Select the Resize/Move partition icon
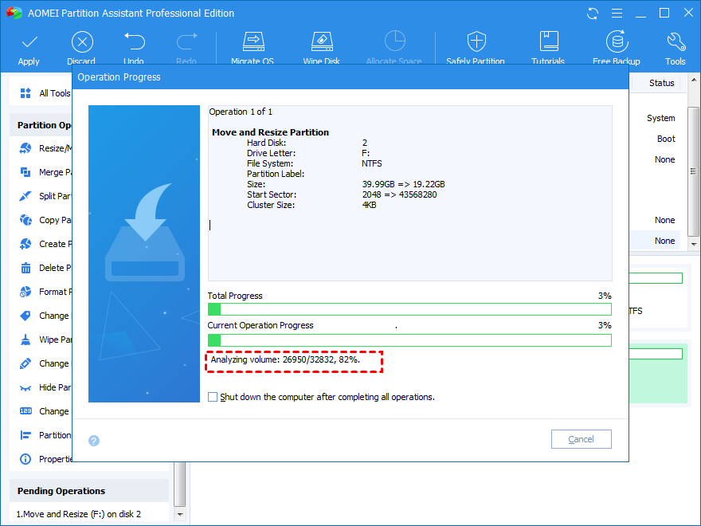Screen dimensions: 701x526 click(x=25, y=148)
